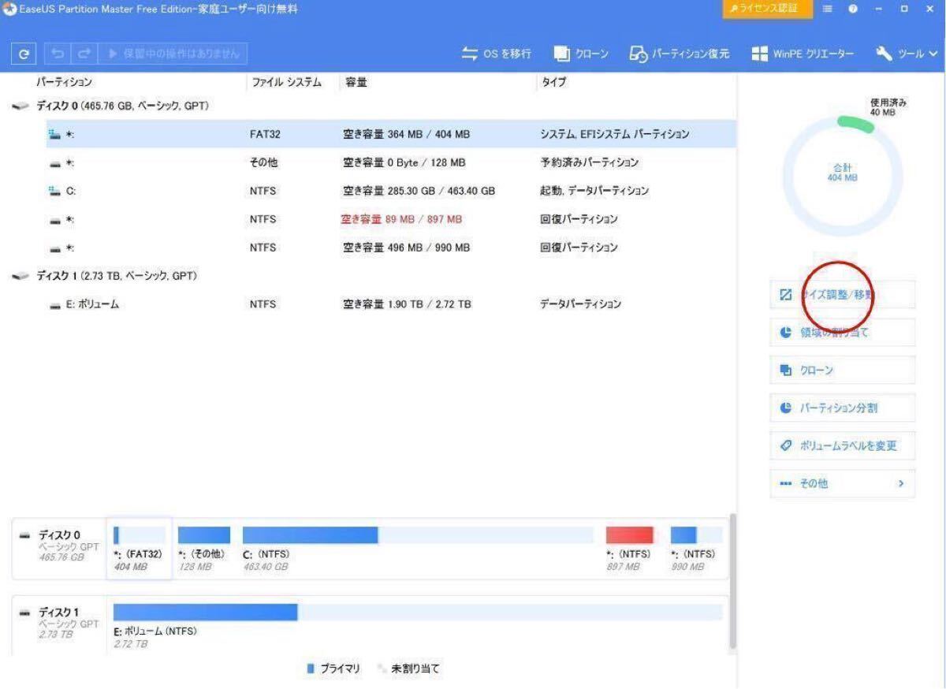Sort by タイプ column header
946x689 pixels.
[553, 82]
